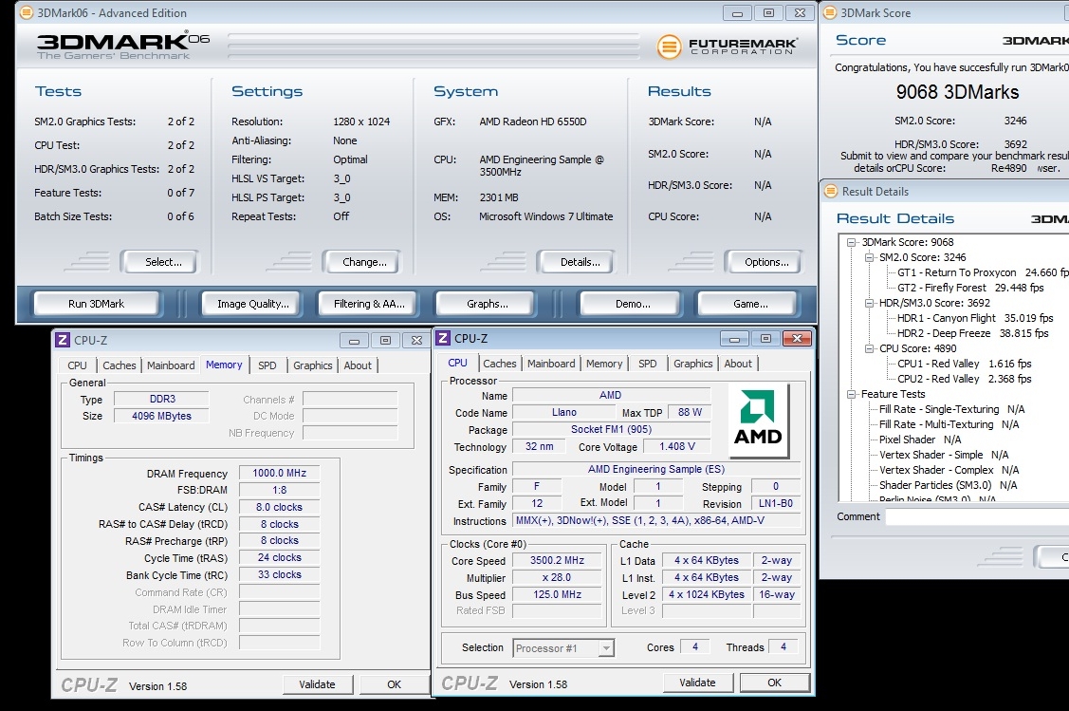
Task: Click the CPU-Z Memory window title icon
Action: point(63,340)
